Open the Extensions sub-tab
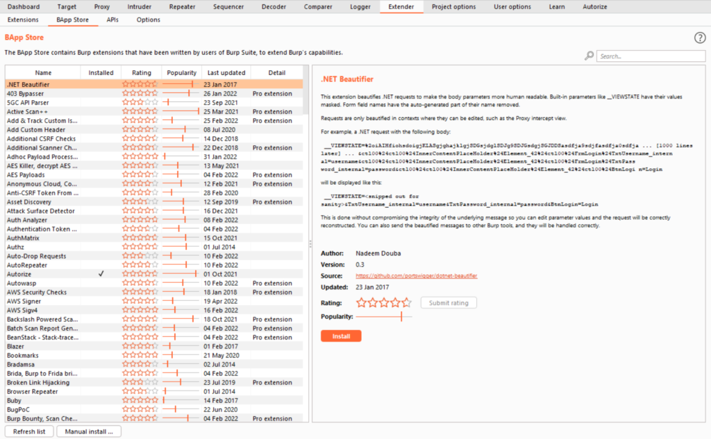711x439 pixels. 23,20
